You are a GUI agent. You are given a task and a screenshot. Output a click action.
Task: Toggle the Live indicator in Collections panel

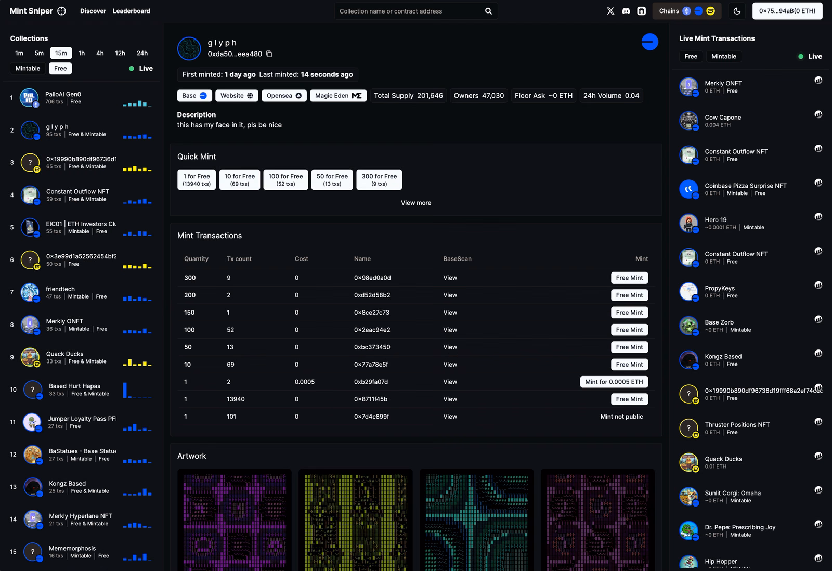[x=141, y=68]
